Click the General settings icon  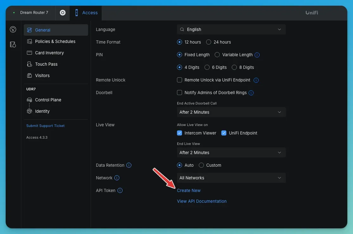29,30
